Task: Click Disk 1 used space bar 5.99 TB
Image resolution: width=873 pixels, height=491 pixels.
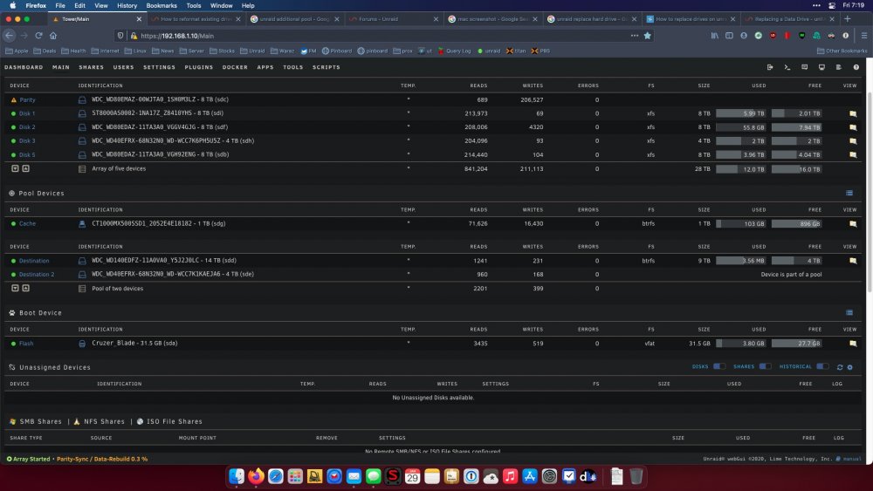Action: pos(740,113)
